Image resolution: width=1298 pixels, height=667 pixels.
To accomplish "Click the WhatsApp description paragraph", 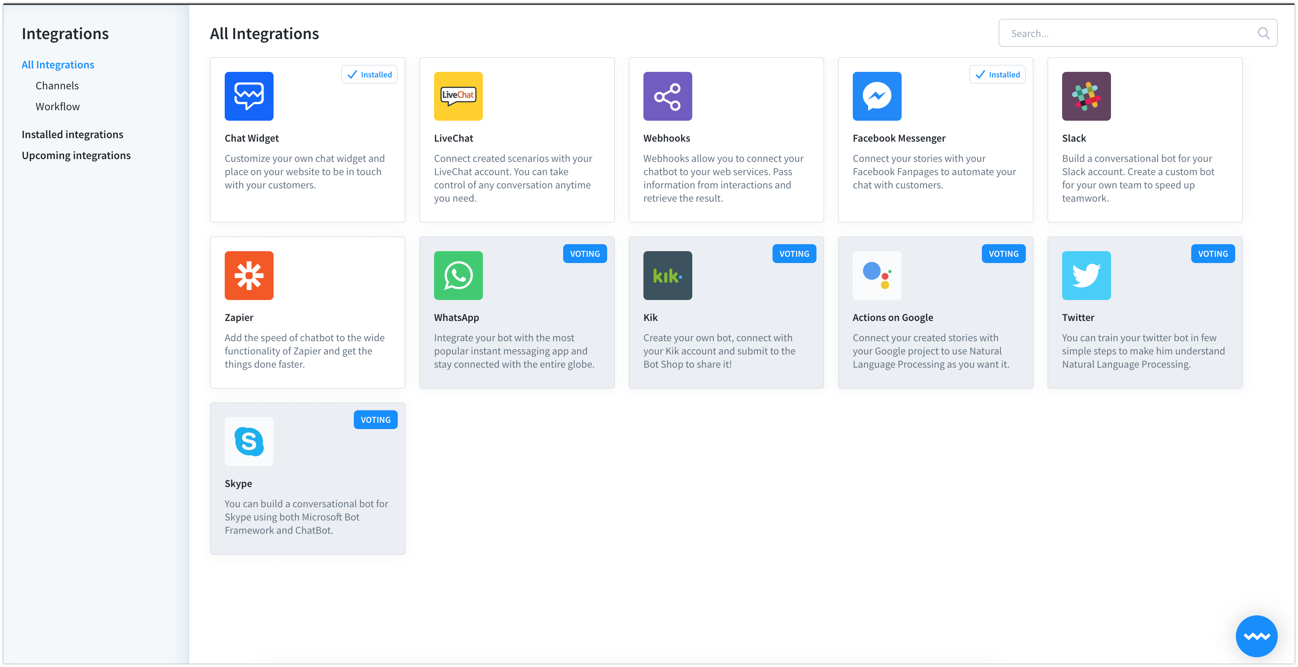I will [514, 351].
